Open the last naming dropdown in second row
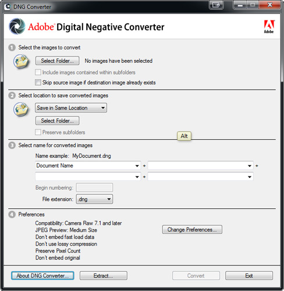The height and width of the screenshot is (291, 284). coord(200,176)
